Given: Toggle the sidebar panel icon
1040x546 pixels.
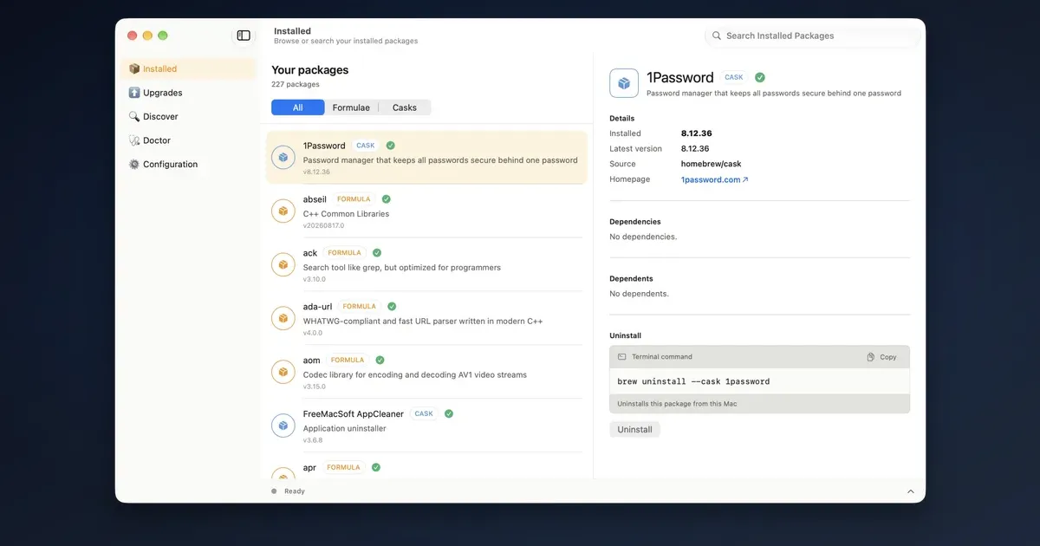Looking at the screenshot, I should (x=244, y=36).
